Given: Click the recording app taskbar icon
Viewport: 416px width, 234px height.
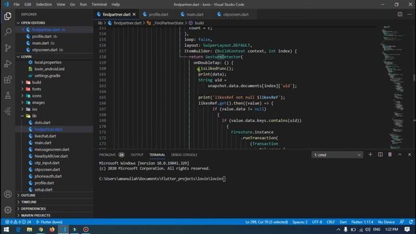Looking at the screenshot, I should [x=86, y=229].
